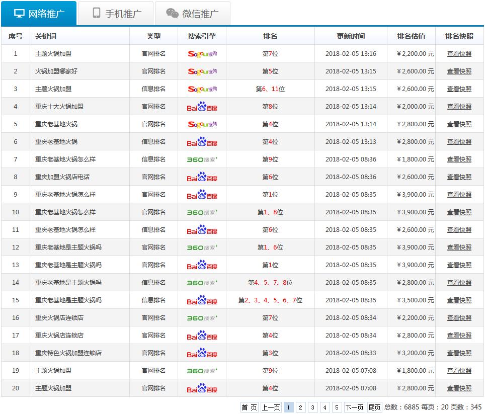
Task: Select keyword 火锅加盟哪家好
Action: pyautogui.click(x=56, y=71)
